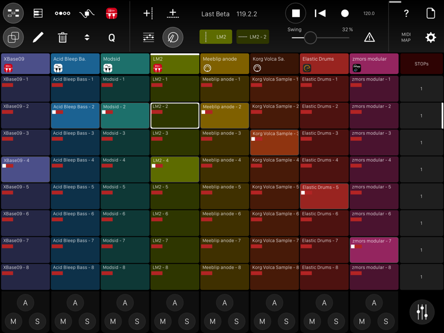This screenshot has width=444, height=333.
Task: Solo the XBase09 track
Action: (37, 321)
